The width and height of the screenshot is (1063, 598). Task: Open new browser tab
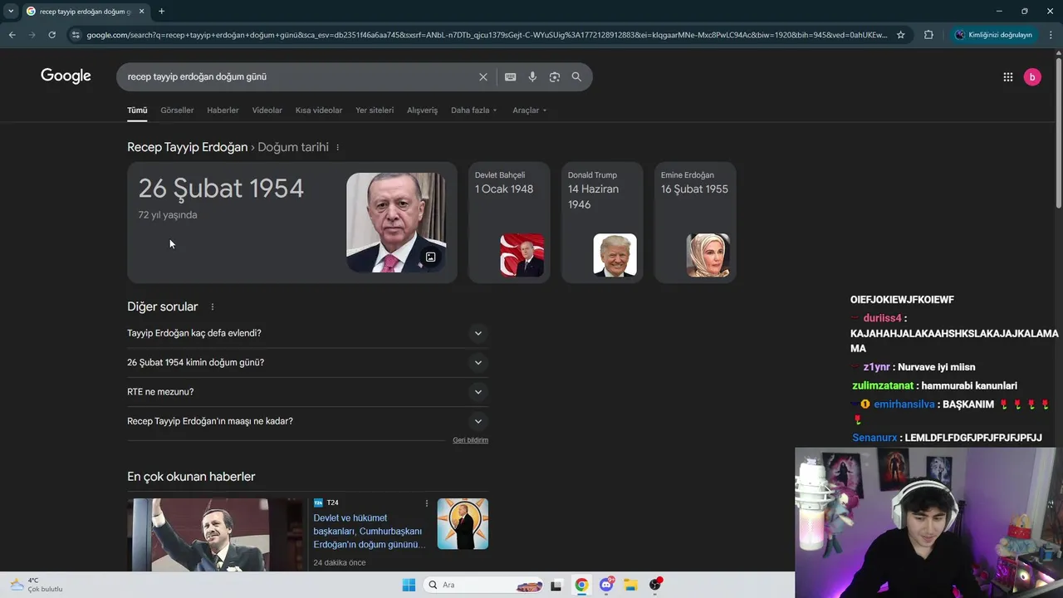(161, 11)
